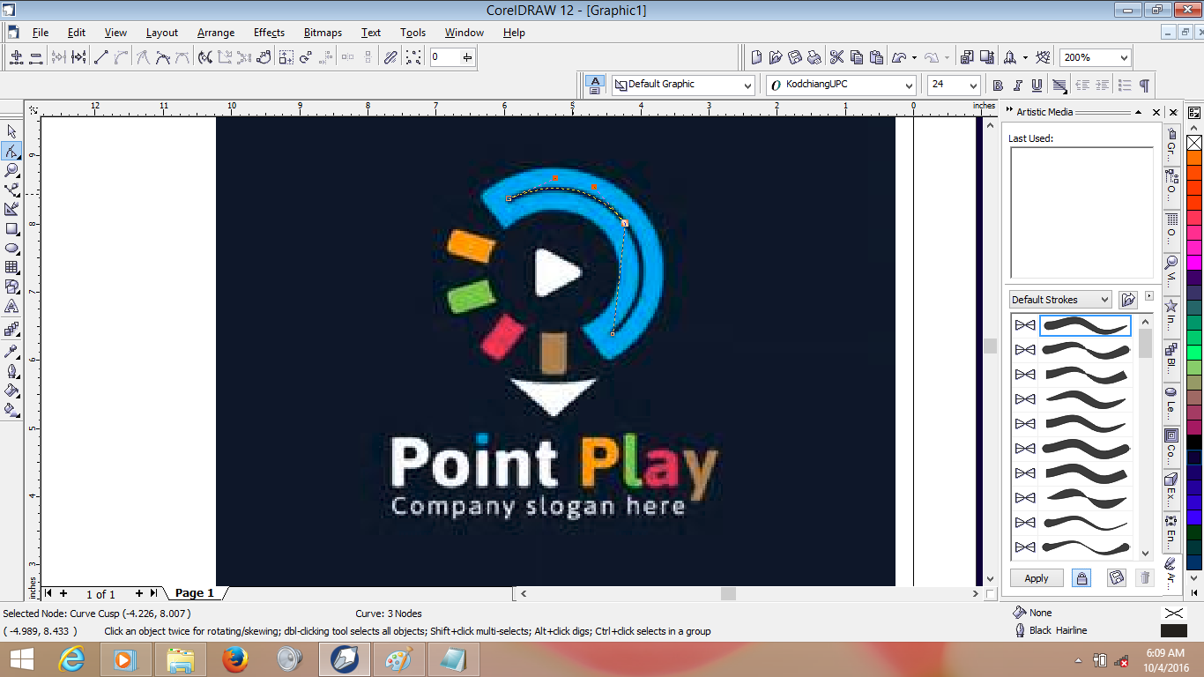This screenshot has height=677, width=1204.
Task: Toggle non-printing characters (pilcrow) button
Action: click(x=1144, y=86)
